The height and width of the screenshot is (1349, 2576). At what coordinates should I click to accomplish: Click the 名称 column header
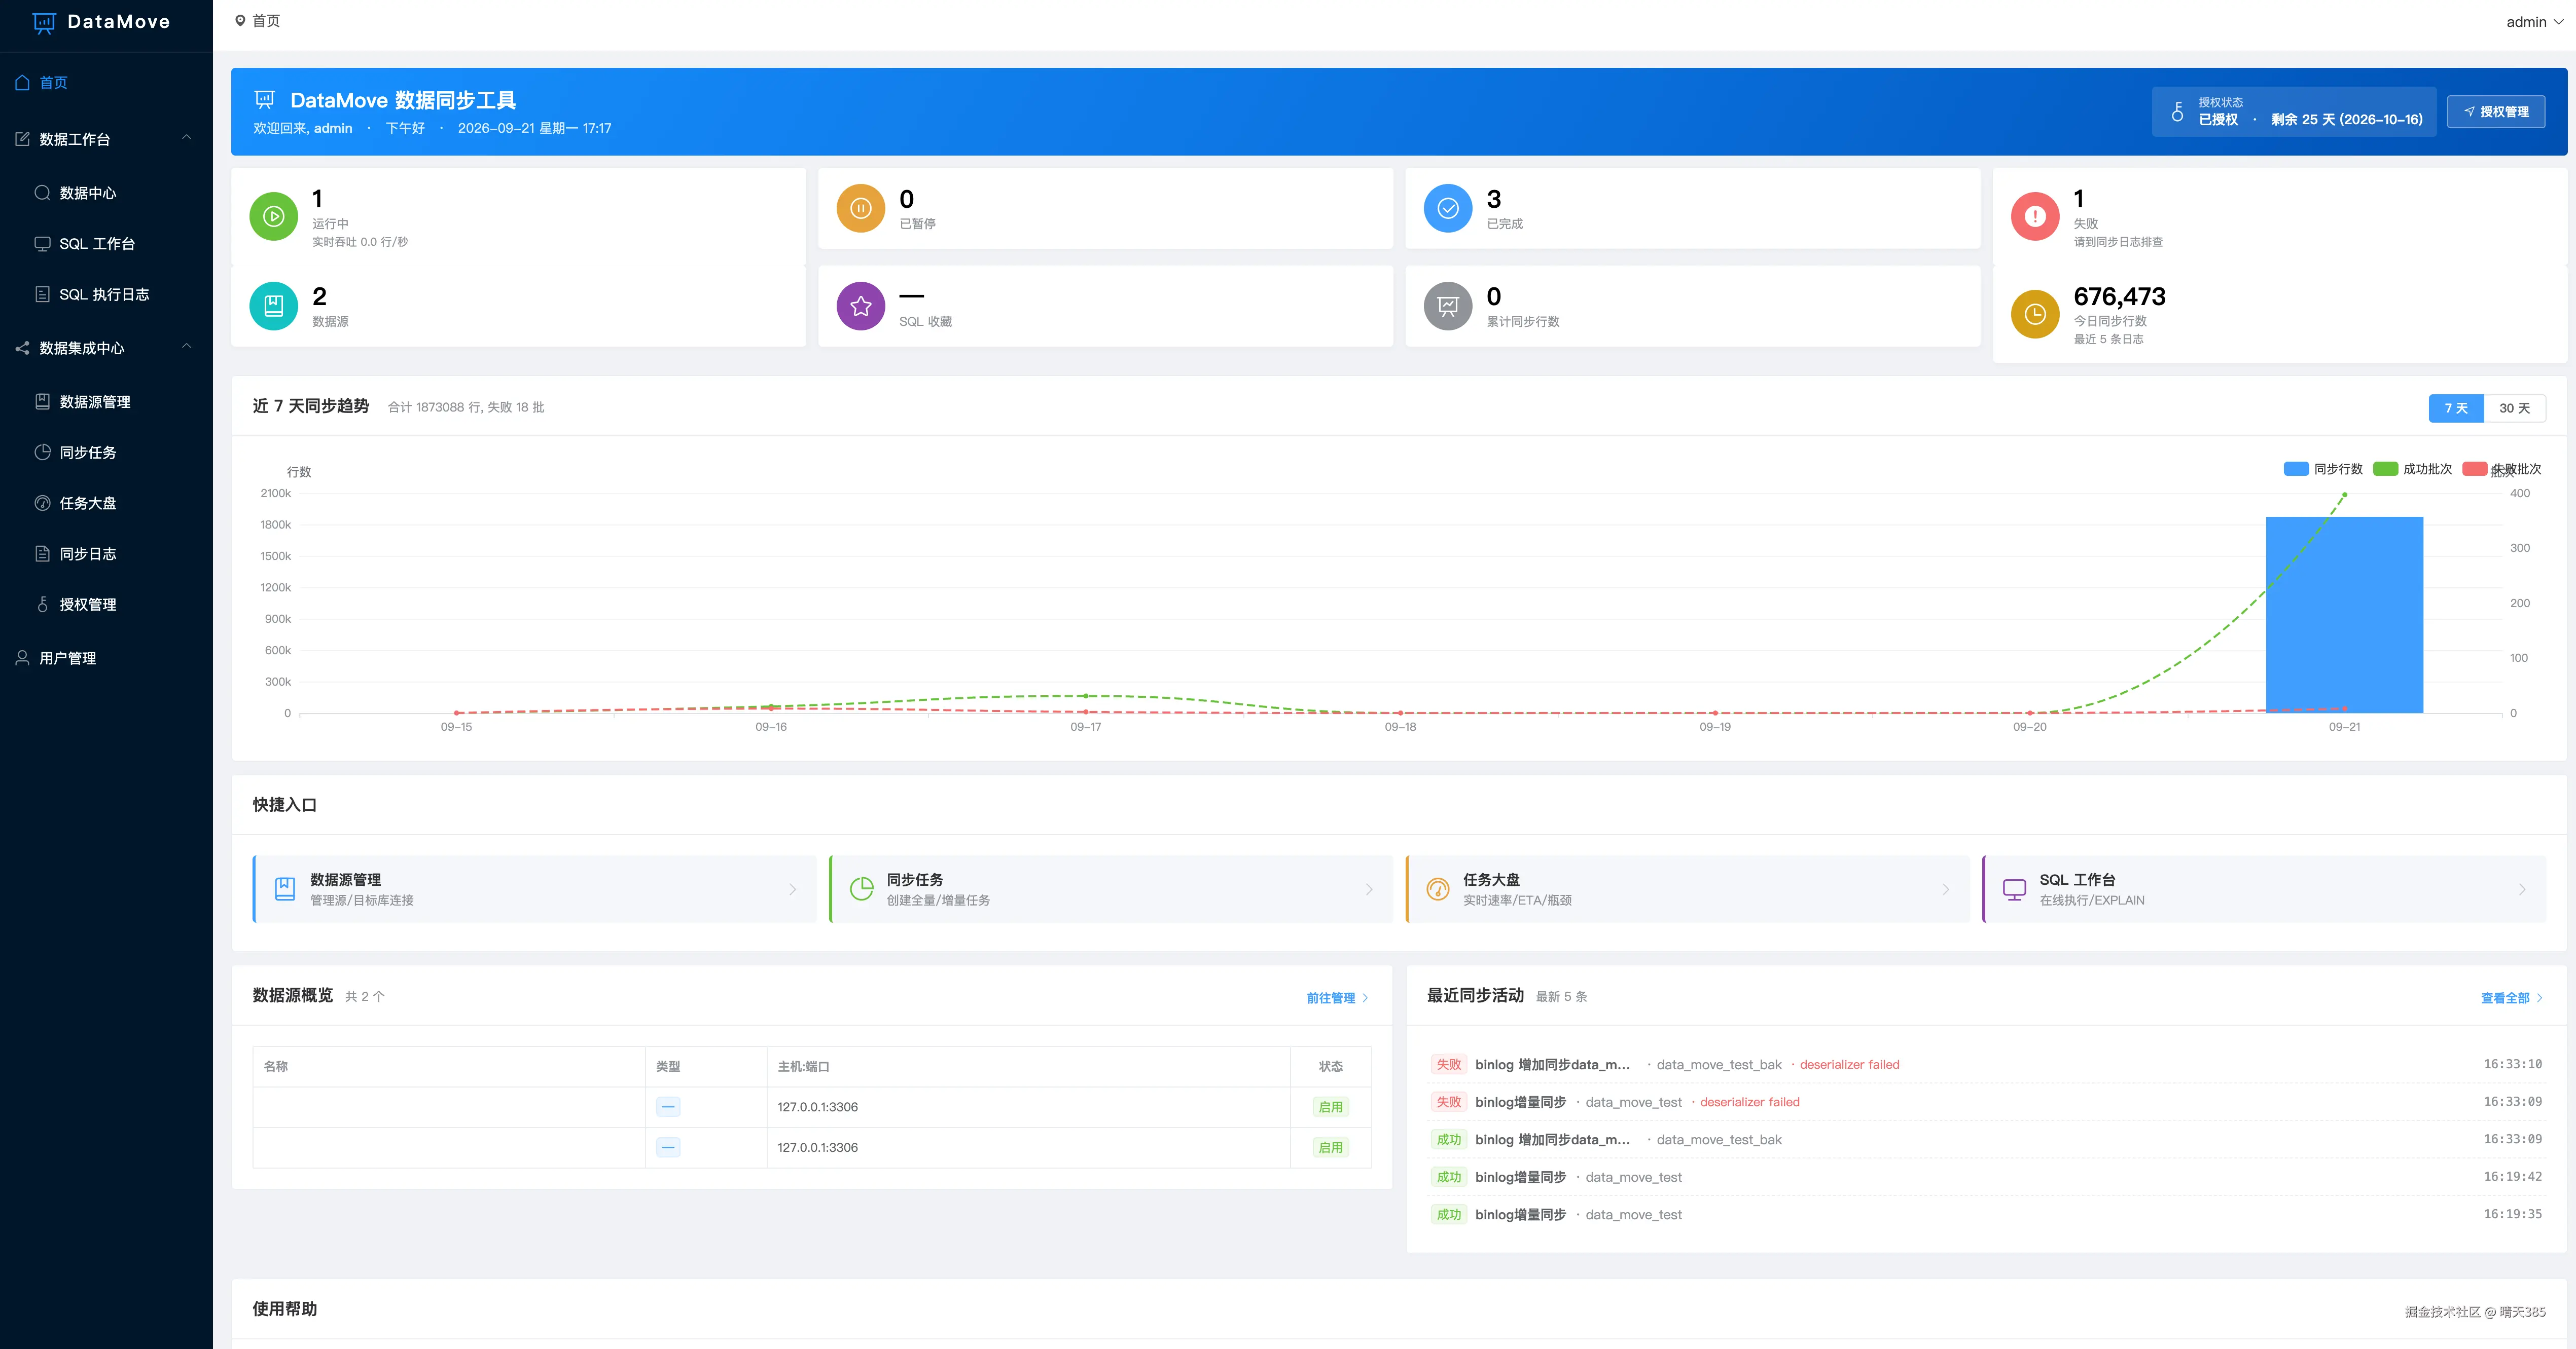tap(276, 1066)
